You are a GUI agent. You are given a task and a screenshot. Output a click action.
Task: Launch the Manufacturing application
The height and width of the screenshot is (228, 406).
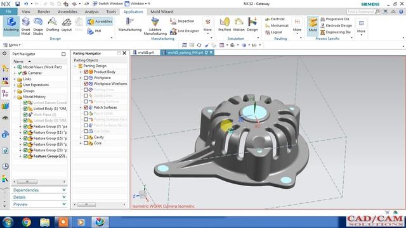[130, 25]
